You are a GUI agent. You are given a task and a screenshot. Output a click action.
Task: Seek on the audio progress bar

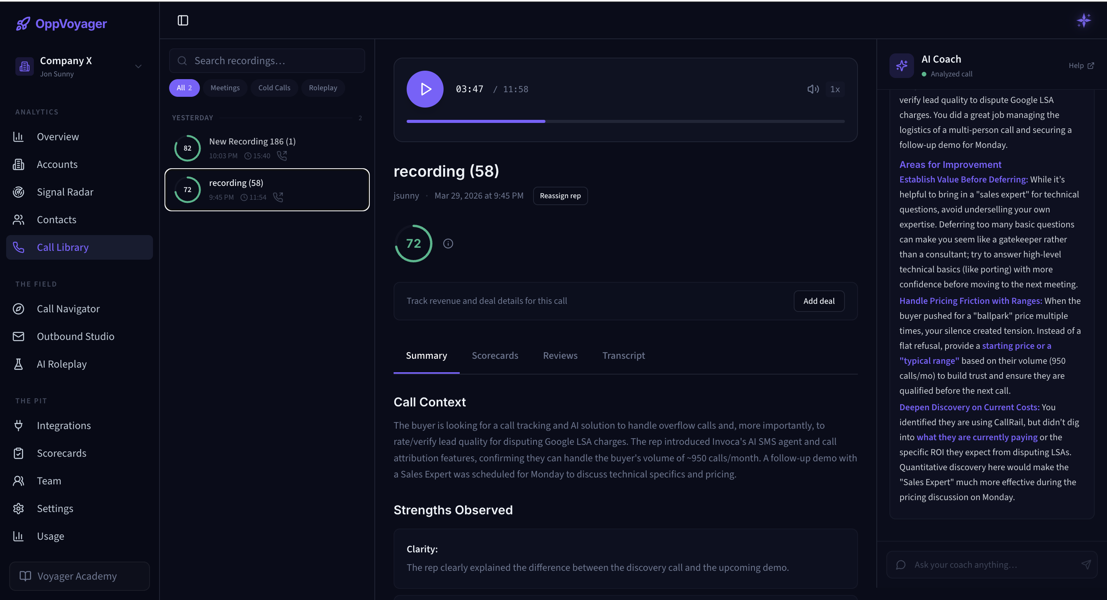(625, 121)
